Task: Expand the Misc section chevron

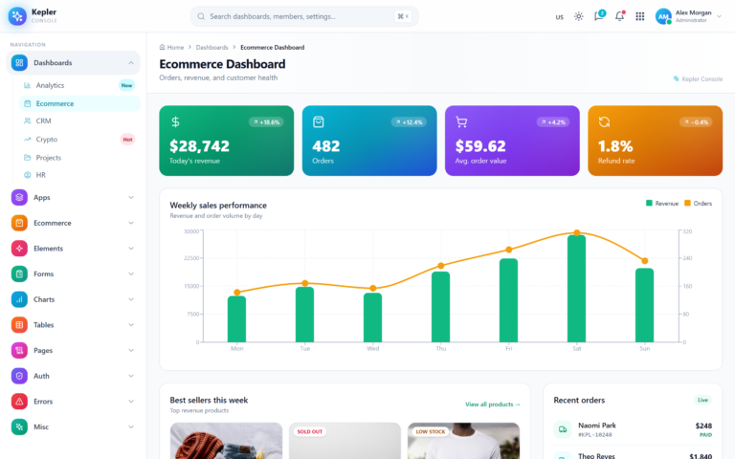Action: click(x=131, y=426)
